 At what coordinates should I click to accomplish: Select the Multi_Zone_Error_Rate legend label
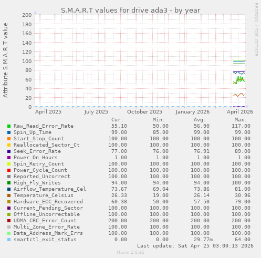(x=47, y=227)
